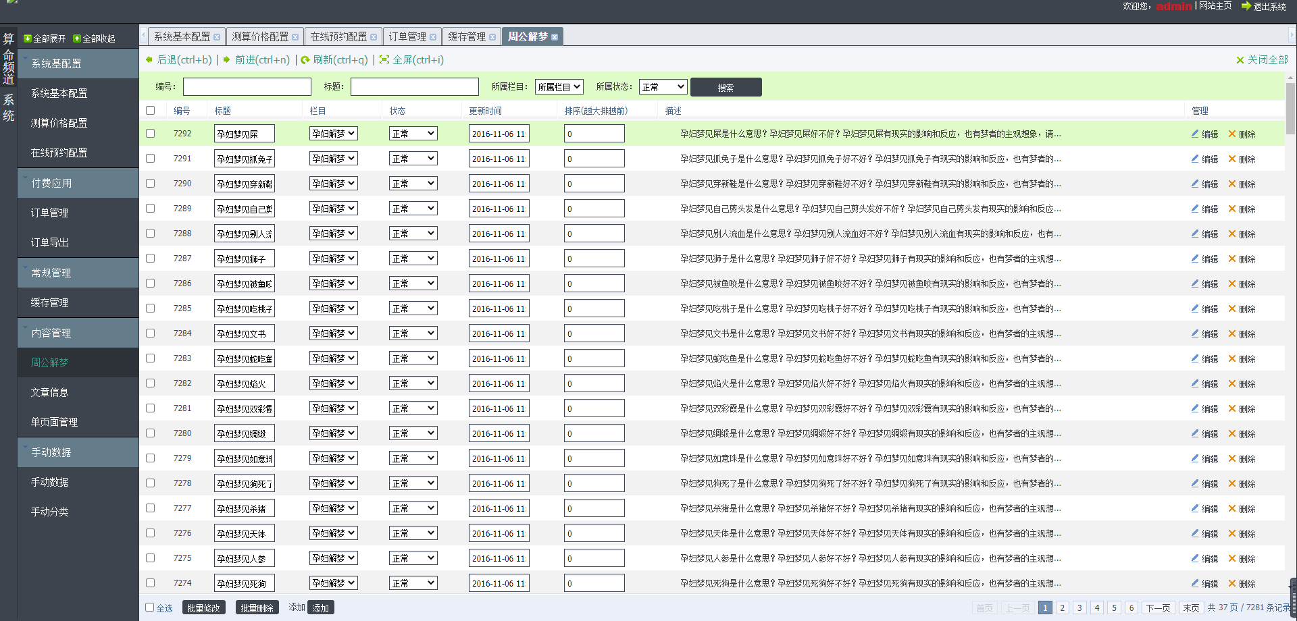Click the 标题 search input field
The width and height of the screenshot is (1297, 621).
(x=415, y=86)
